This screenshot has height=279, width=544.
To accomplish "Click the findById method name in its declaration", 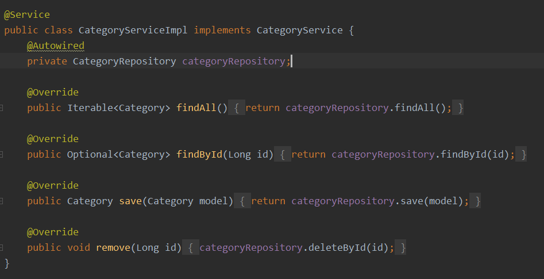I will coord(199,155).
